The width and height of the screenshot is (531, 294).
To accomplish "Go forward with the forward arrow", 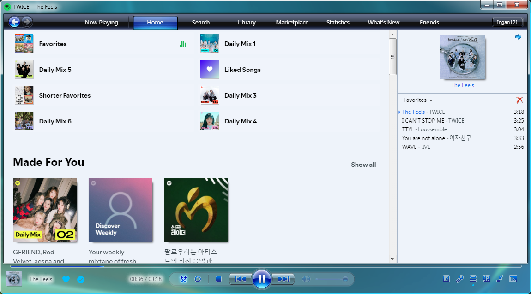I will [x=27, y=22].
